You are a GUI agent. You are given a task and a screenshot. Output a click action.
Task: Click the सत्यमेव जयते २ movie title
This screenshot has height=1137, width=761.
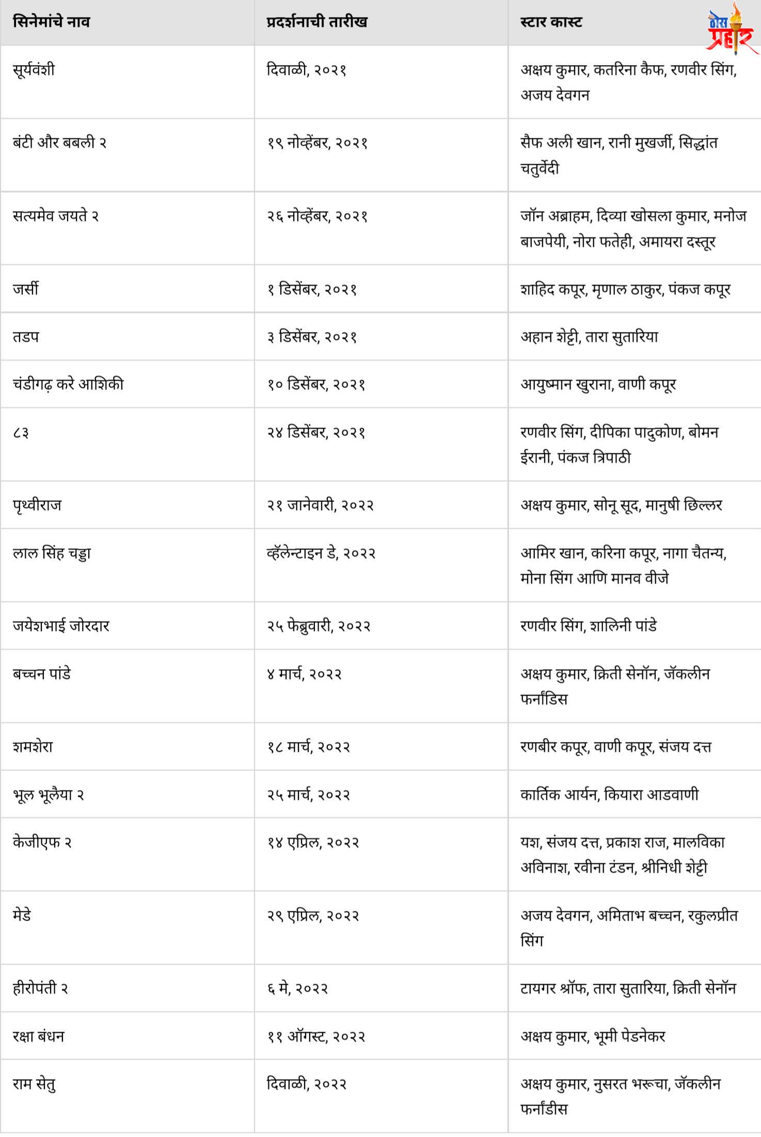coord(56,216)
